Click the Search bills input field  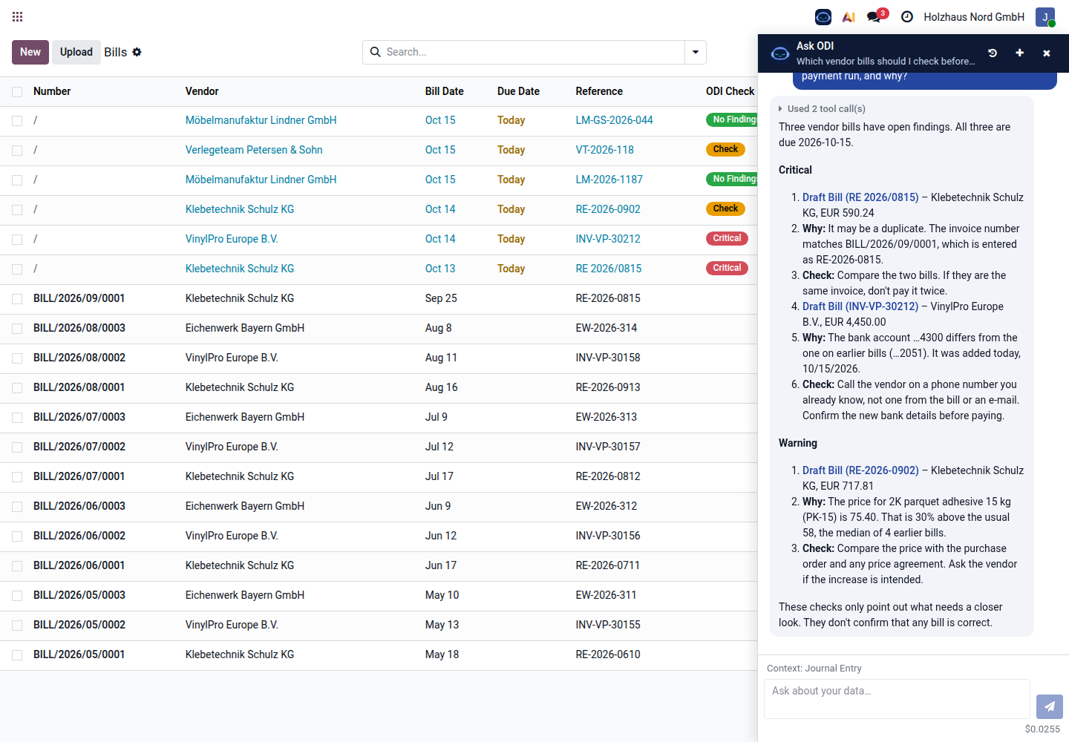pos(533,52)
